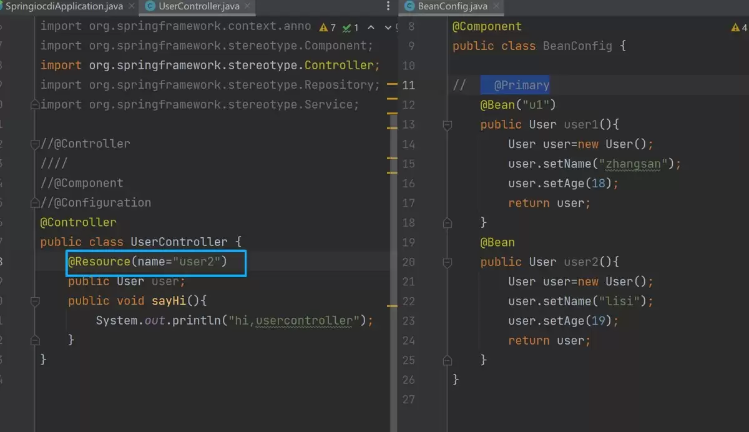Click the @Resource annotation text
Screen dimensions: 749x432
pos(99,262)
